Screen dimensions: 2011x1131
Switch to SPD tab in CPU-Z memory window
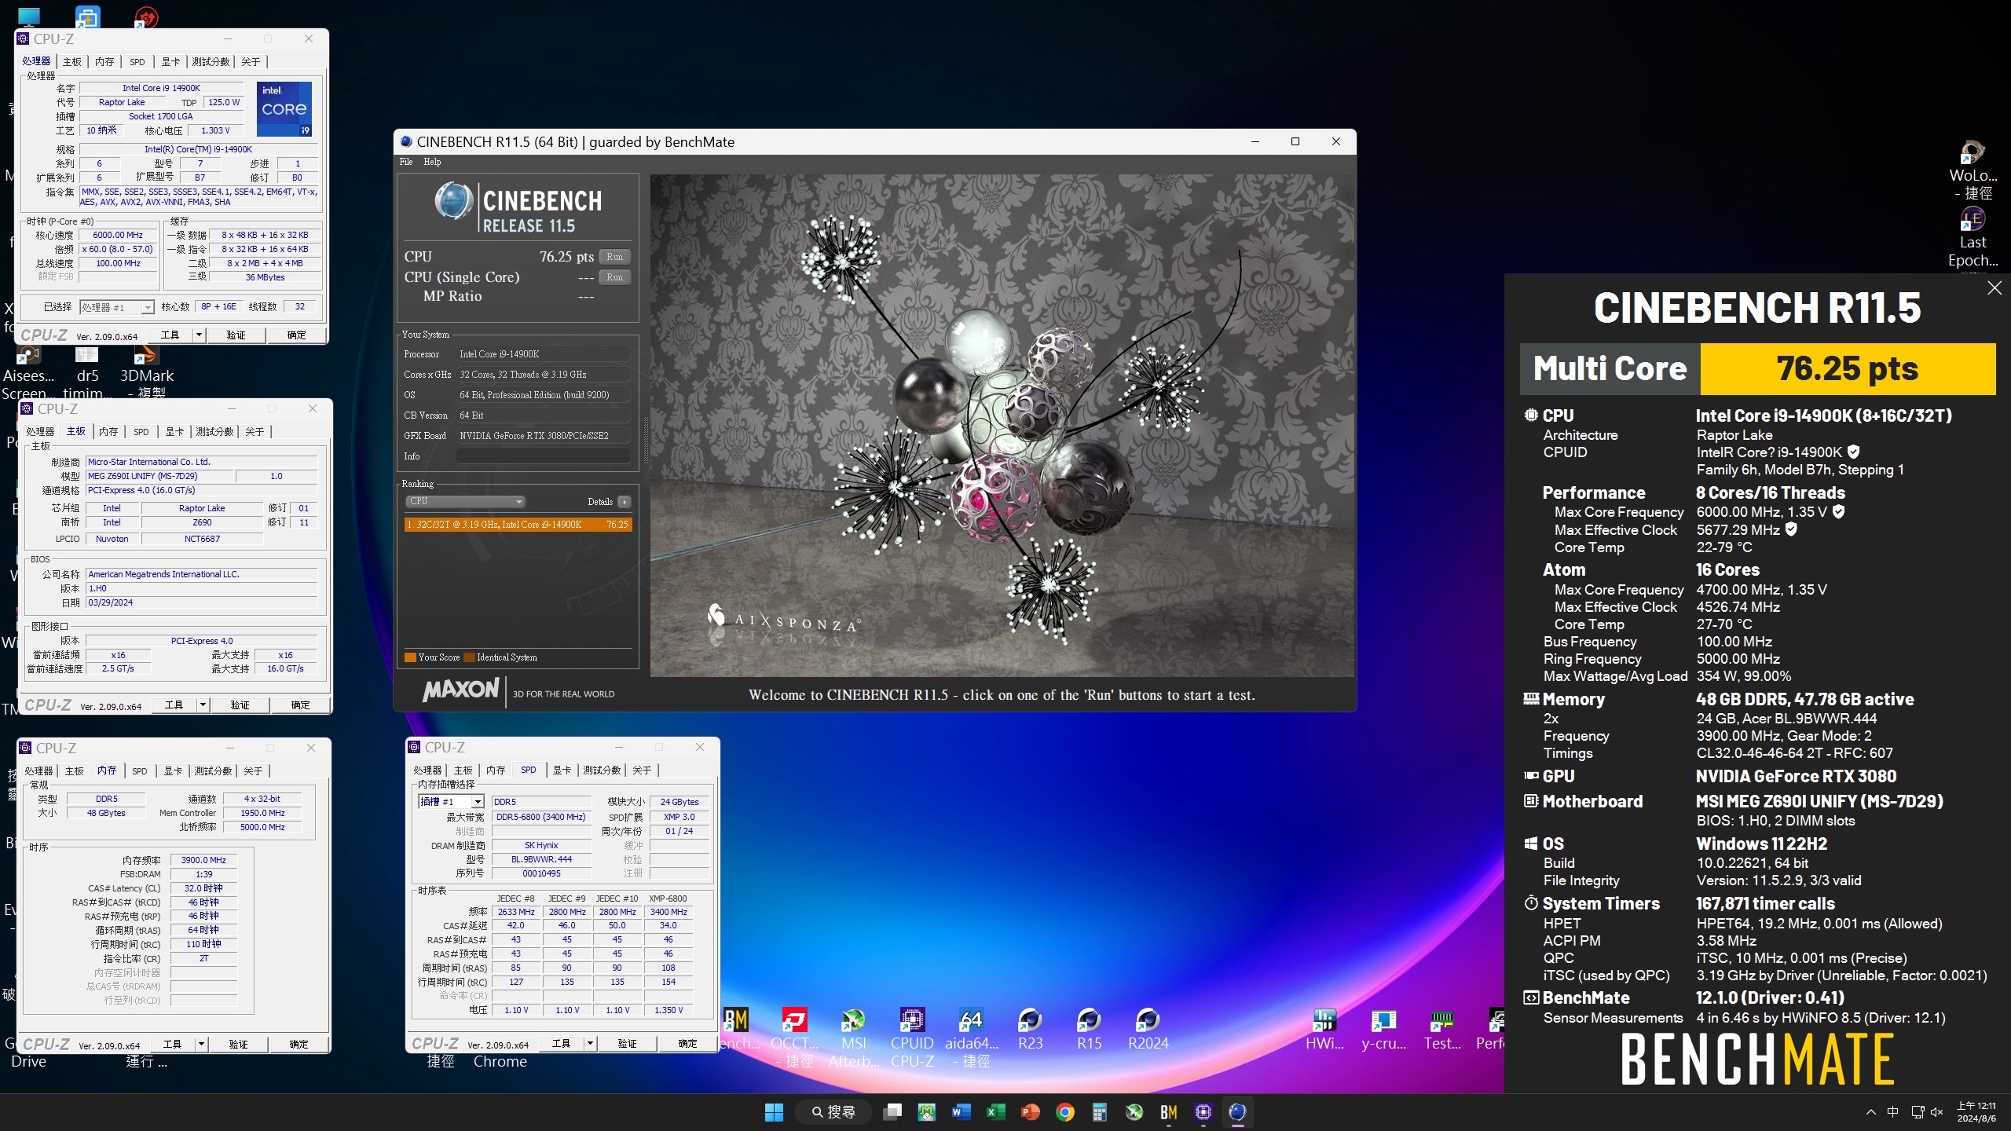coord(140,770)
